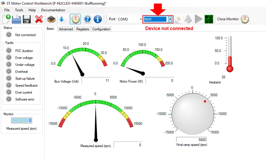Open help with the question mark icon
266x159 pixels.
coord(87,19)
